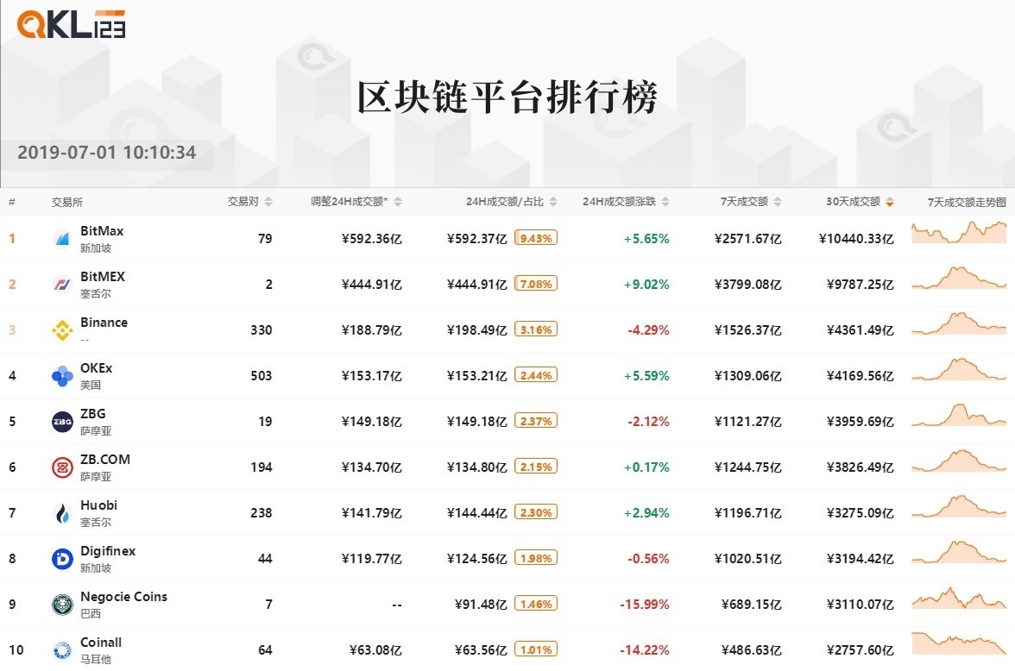Open the OKEx blue dots logo
The width and height of the screenshot is (1015, 671).
tap(62, 376)
